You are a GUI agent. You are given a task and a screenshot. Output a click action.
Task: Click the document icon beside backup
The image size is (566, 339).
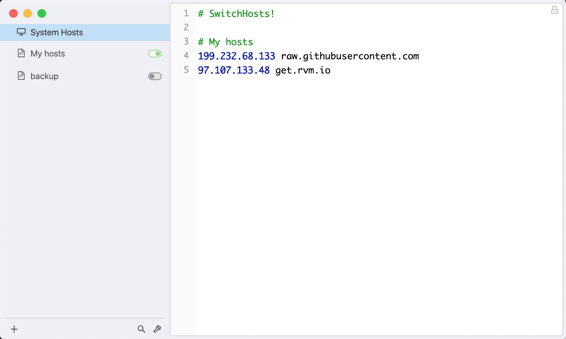(21, 76)
